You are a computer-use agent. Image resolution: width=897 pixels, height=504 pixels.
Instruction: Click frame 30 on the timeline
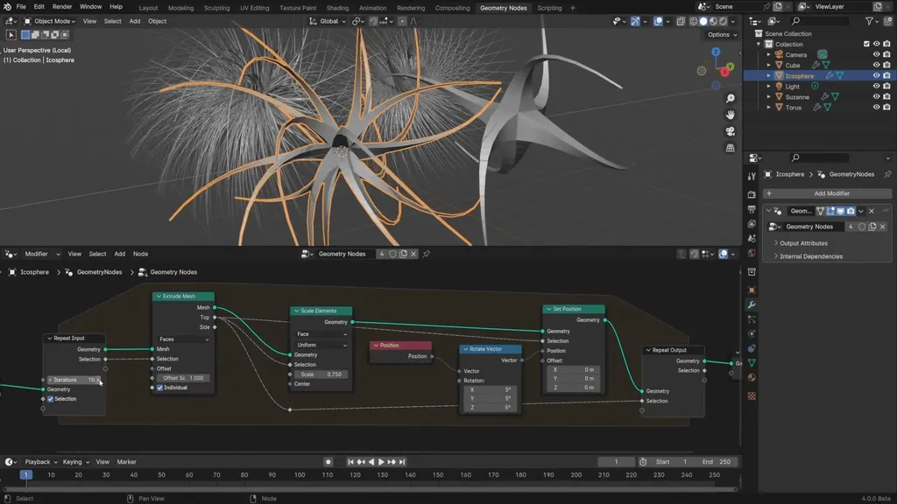click(105, 475)
